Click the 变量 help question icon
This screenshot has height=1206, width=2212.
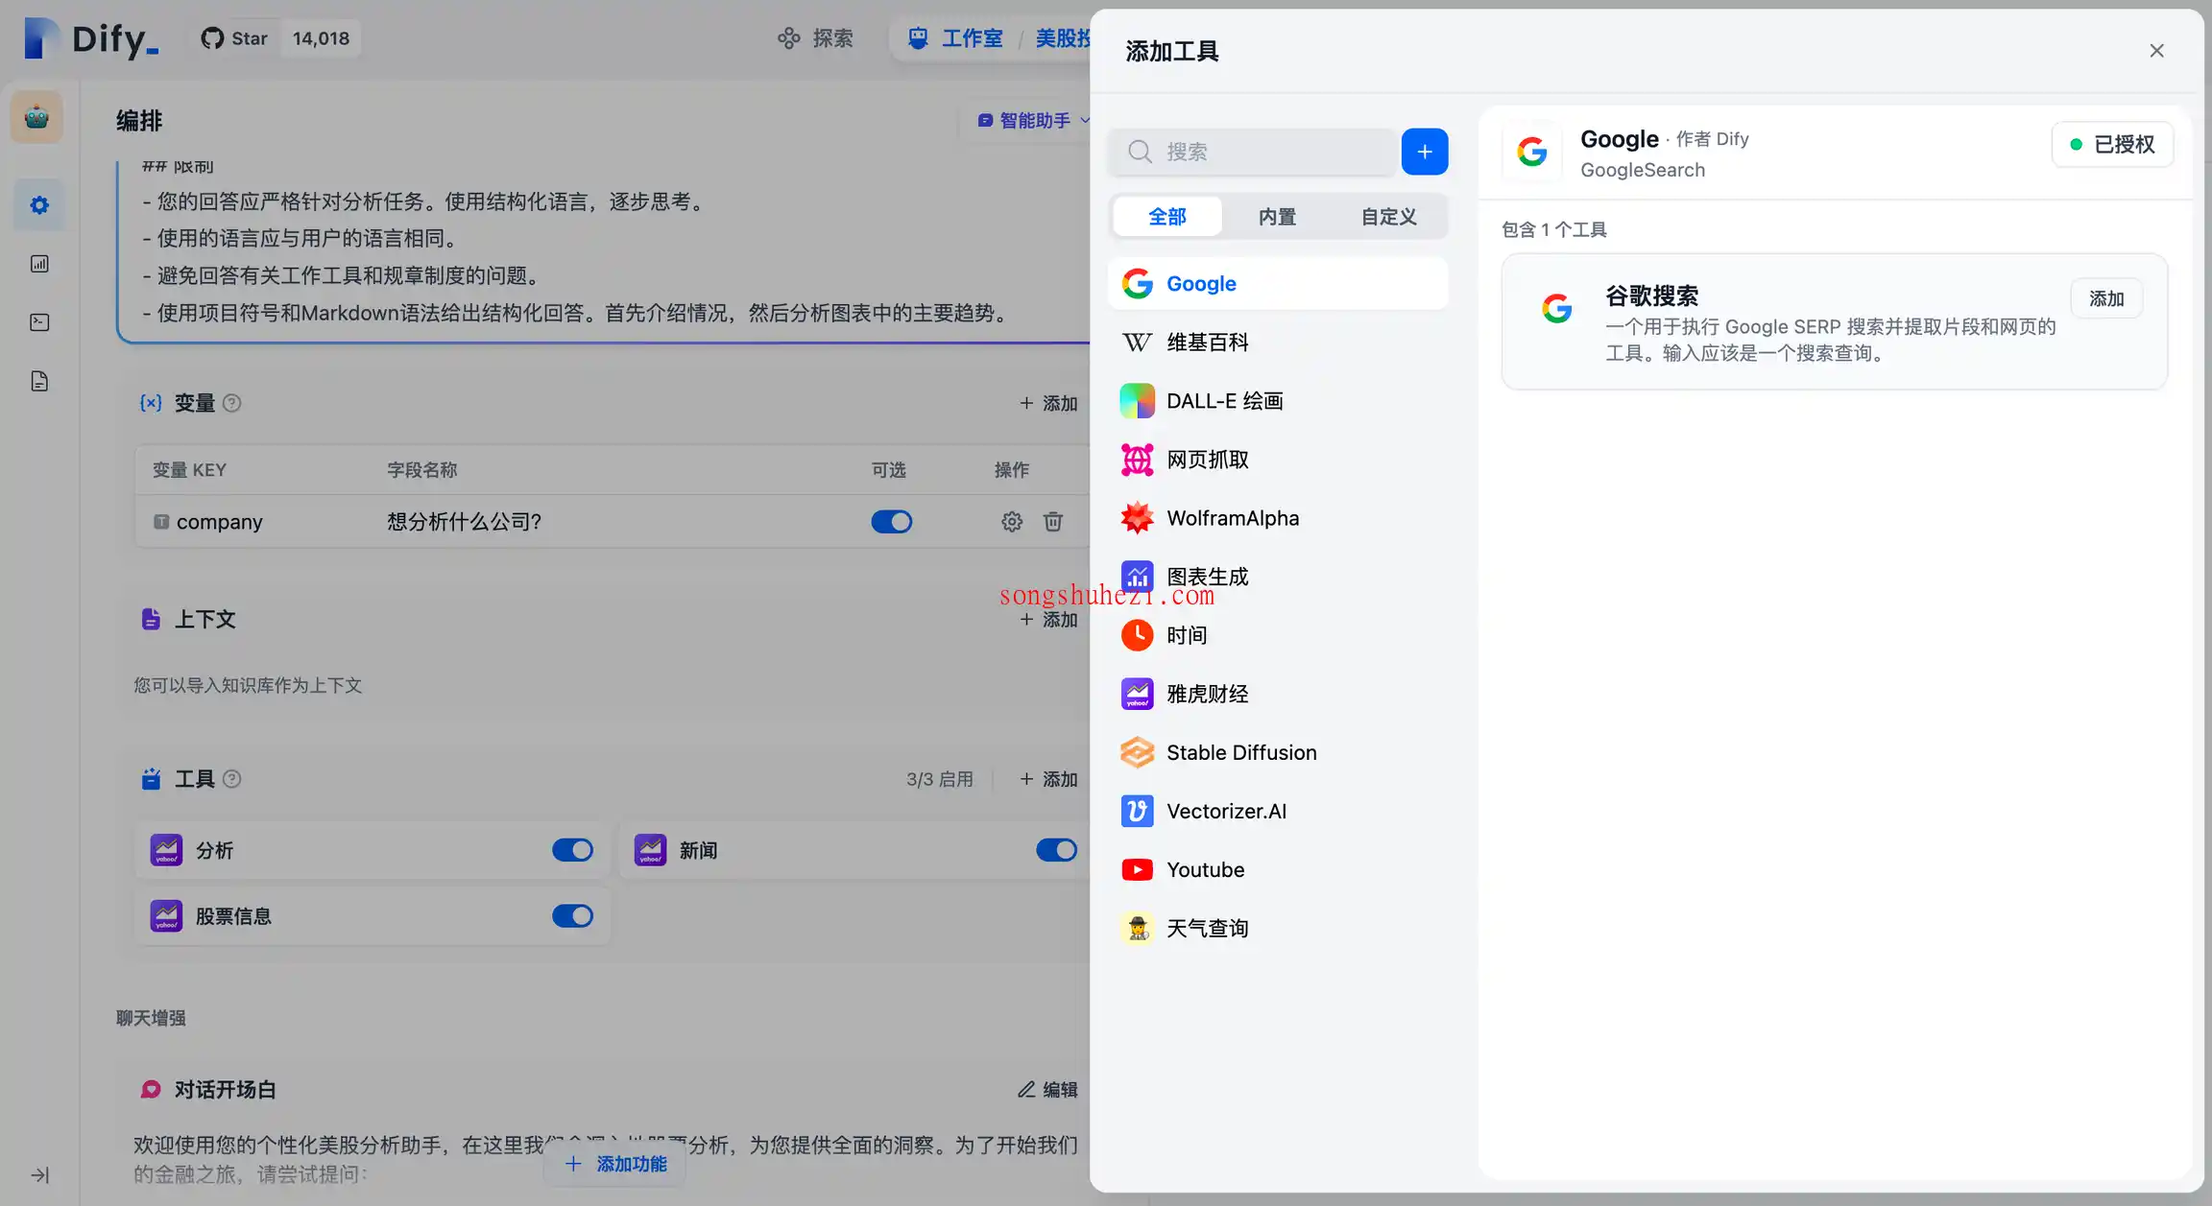point(231,403)
